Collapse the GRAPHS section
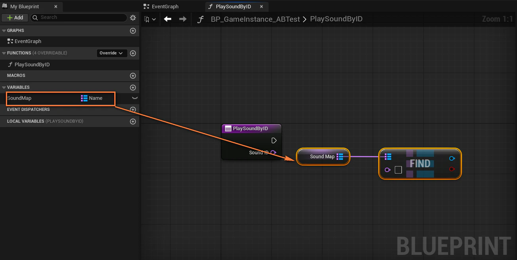The width and height of the screenshot is (517, 260). point(4,31)
